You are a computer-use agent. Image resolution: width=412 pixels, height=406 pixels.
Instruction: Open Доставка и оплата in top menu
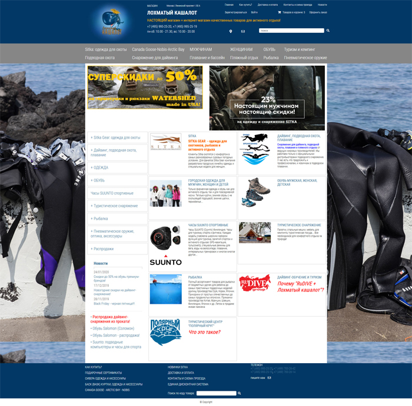coord(267,5)
